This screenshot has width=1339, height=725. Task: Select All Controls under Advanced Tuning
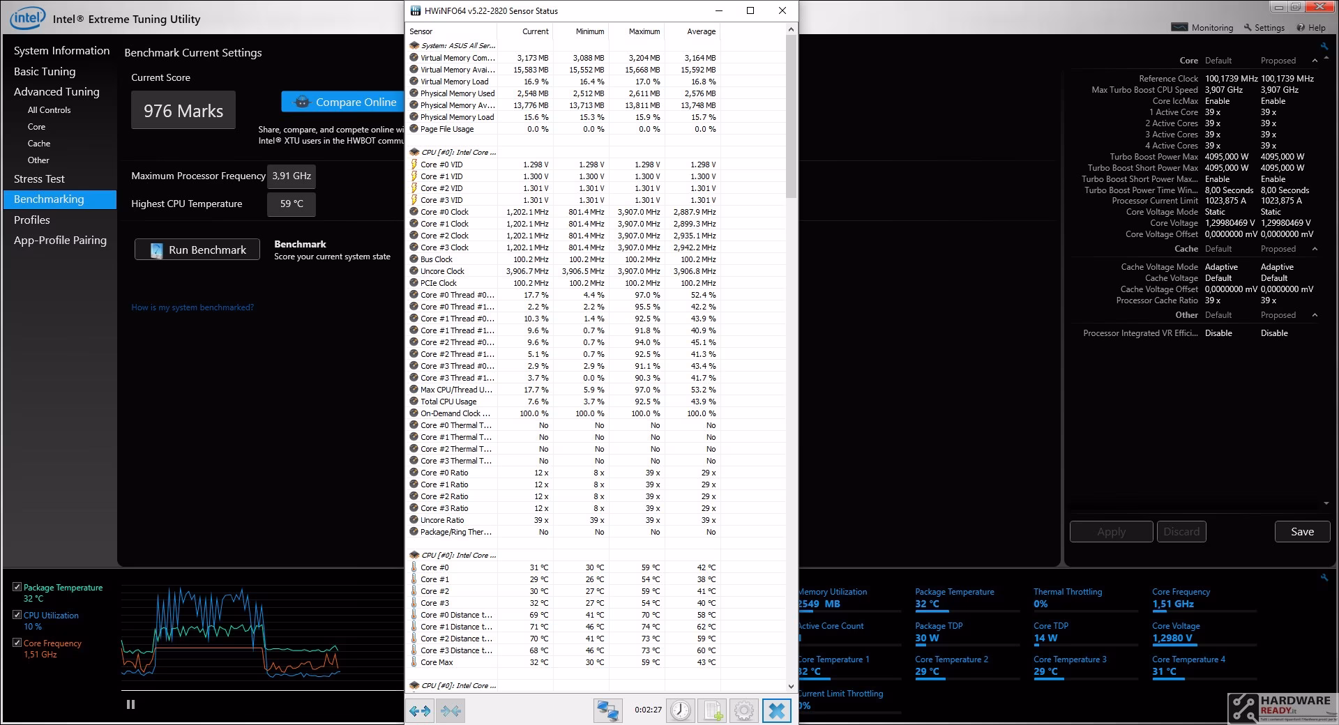(x=49, y=110)
